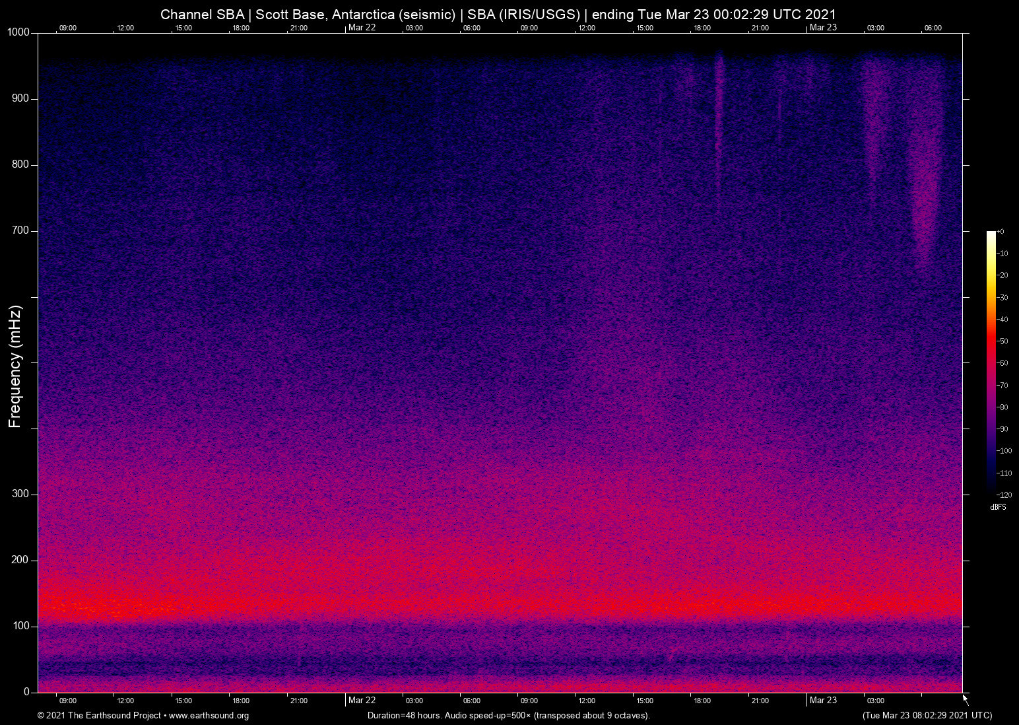Screen dimensions: 1019x725
Task: Pick the 300 frequency tick label
Action: 21,494
